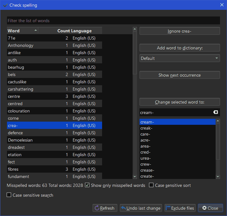
Task: Select the suggestion crew-
Action: pos(178,164)
